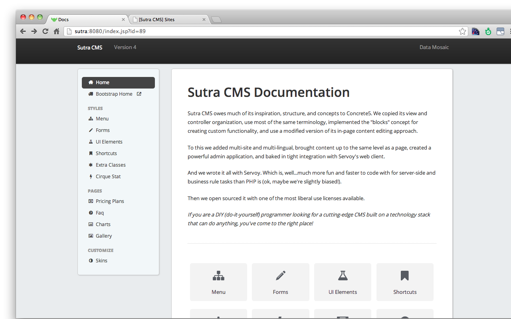Click the pencil icon beside sidebar Forms
511x319 pixels.
91,130
